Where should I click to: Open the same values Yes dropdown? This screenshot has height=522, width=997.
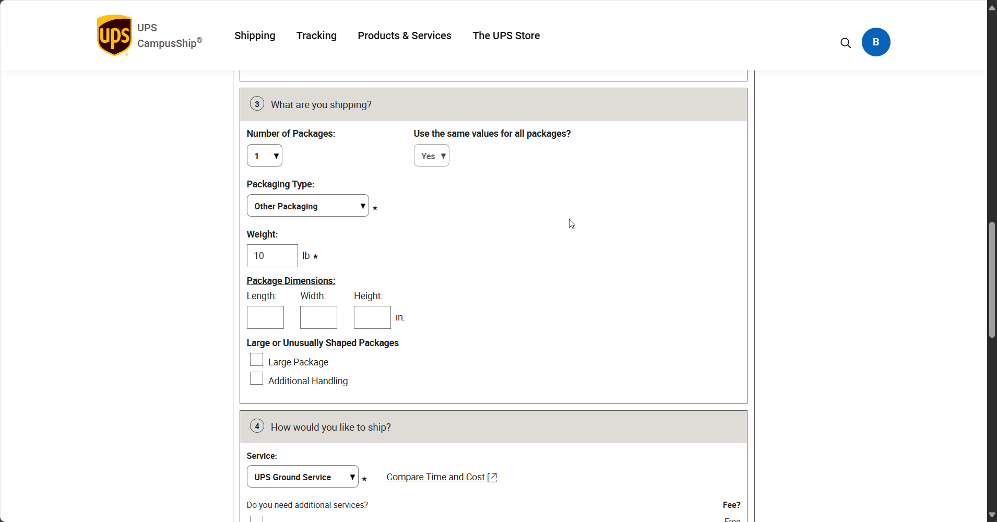(x=431, y=156)
